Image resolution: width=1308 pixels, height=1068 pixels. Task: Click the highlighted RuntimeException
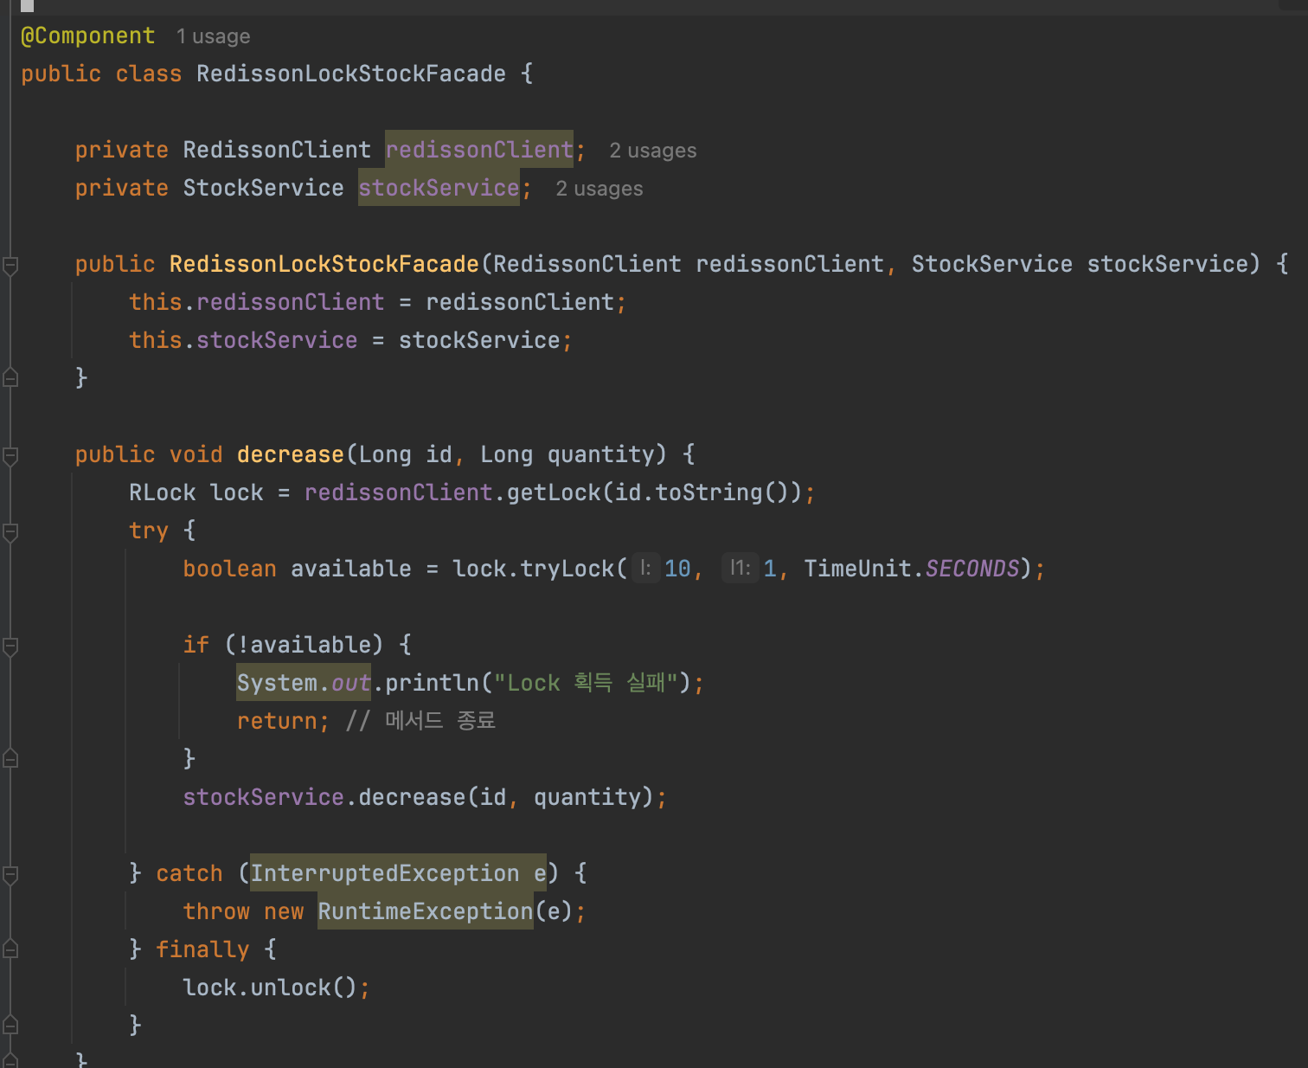pyautogui.click(x=425, y=911)
